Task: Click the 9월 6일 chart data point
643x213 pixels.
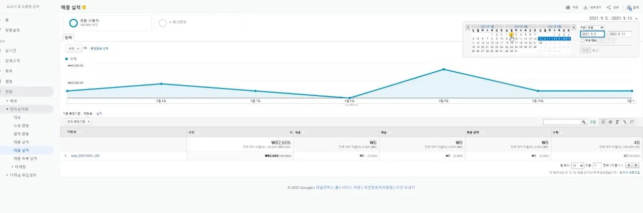Action: (x=161, y=84)
